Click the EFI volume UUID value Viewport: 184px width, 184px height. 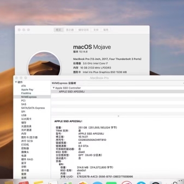[x=105, y=177]
